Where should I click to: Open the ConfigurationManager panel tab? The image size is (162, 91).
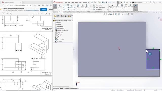tap(62, 16)
